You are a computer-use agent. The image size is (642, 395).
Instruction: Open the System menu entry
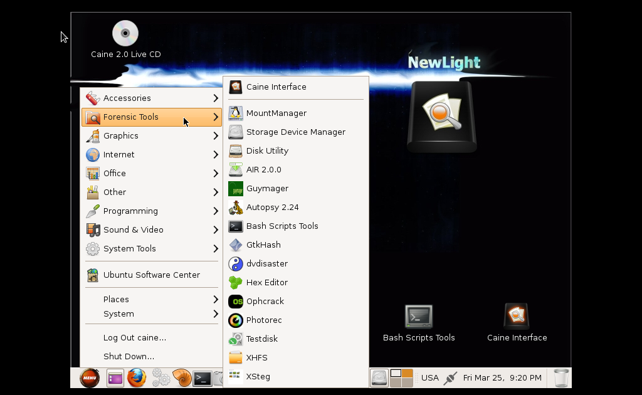152,314
